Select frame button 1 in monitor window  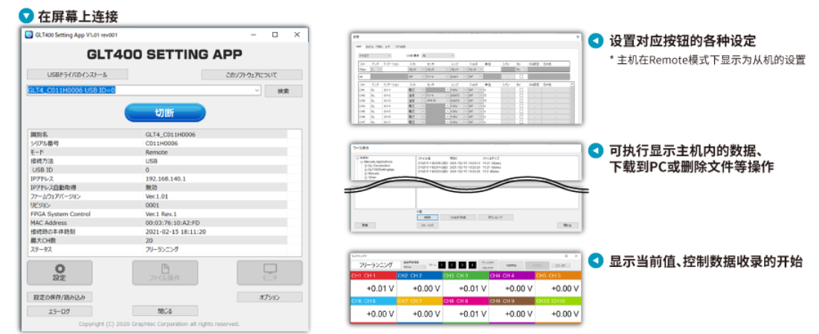point(443,265)
